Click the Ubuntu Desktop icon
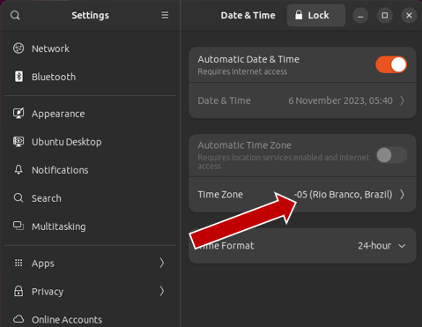422x327 pixels. (x=19, y=142)
